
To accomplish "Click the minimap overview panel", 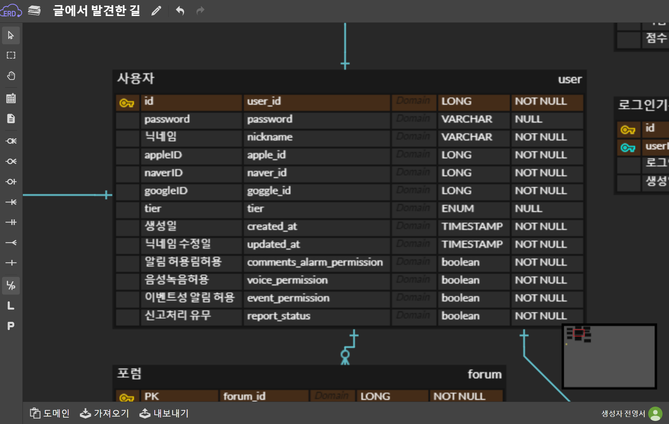I will click(609, 356).
